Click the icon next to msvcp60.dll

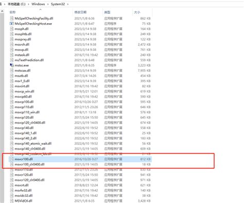click(11, 97)
